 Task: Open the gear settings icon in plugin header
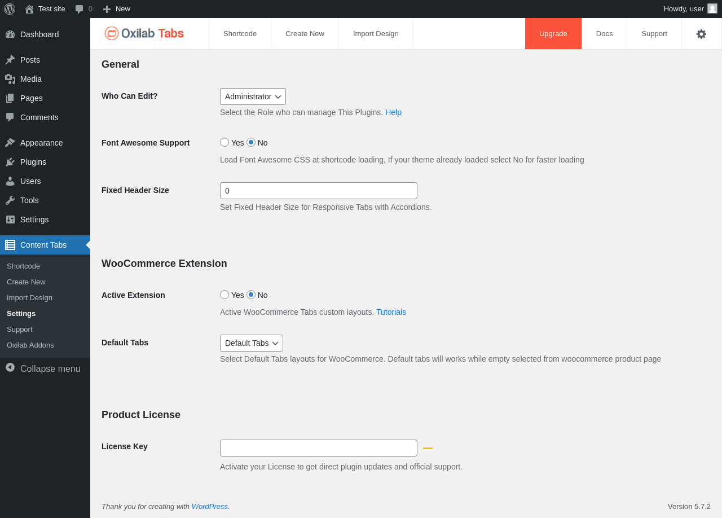tap(701, 34)
